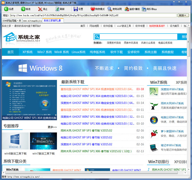The width and height of the screenshot is (192, 180).
Task: Click the Refresh page icon
Action: click(x=57, y=9)
